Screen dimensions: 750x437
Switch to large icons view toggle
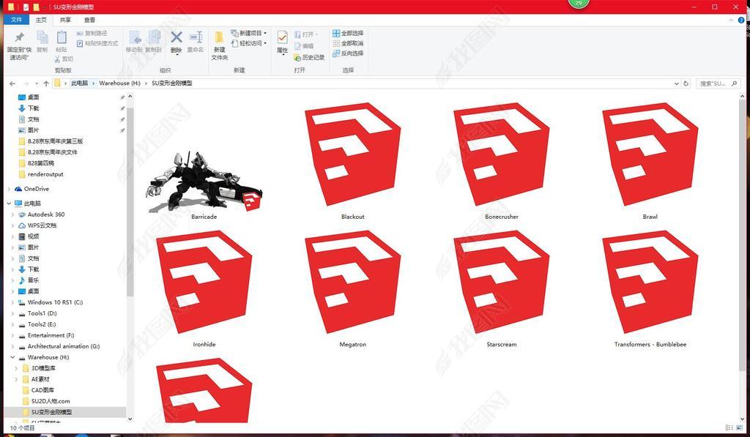tap(739, 427)
